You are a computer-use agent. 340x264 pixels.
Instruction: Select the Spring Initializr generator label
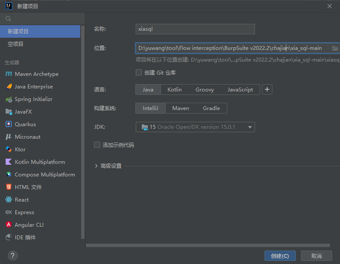34,99
